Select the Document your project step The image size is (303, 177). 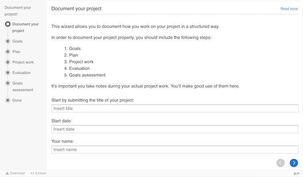click(25, 27)
